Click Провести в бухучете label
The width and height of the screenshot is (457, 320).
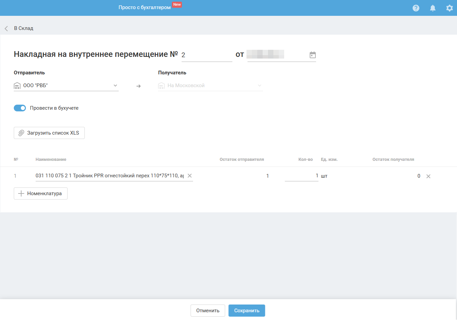pyautogui.click(x=54, y=108)
